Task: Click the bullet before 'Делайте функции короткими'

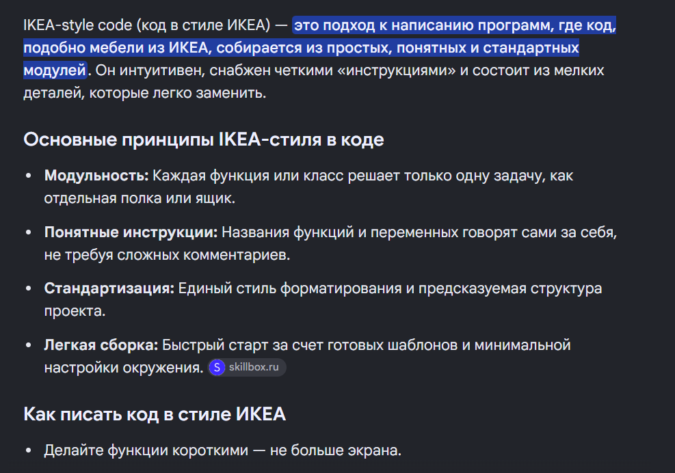Action: [29, 450]
